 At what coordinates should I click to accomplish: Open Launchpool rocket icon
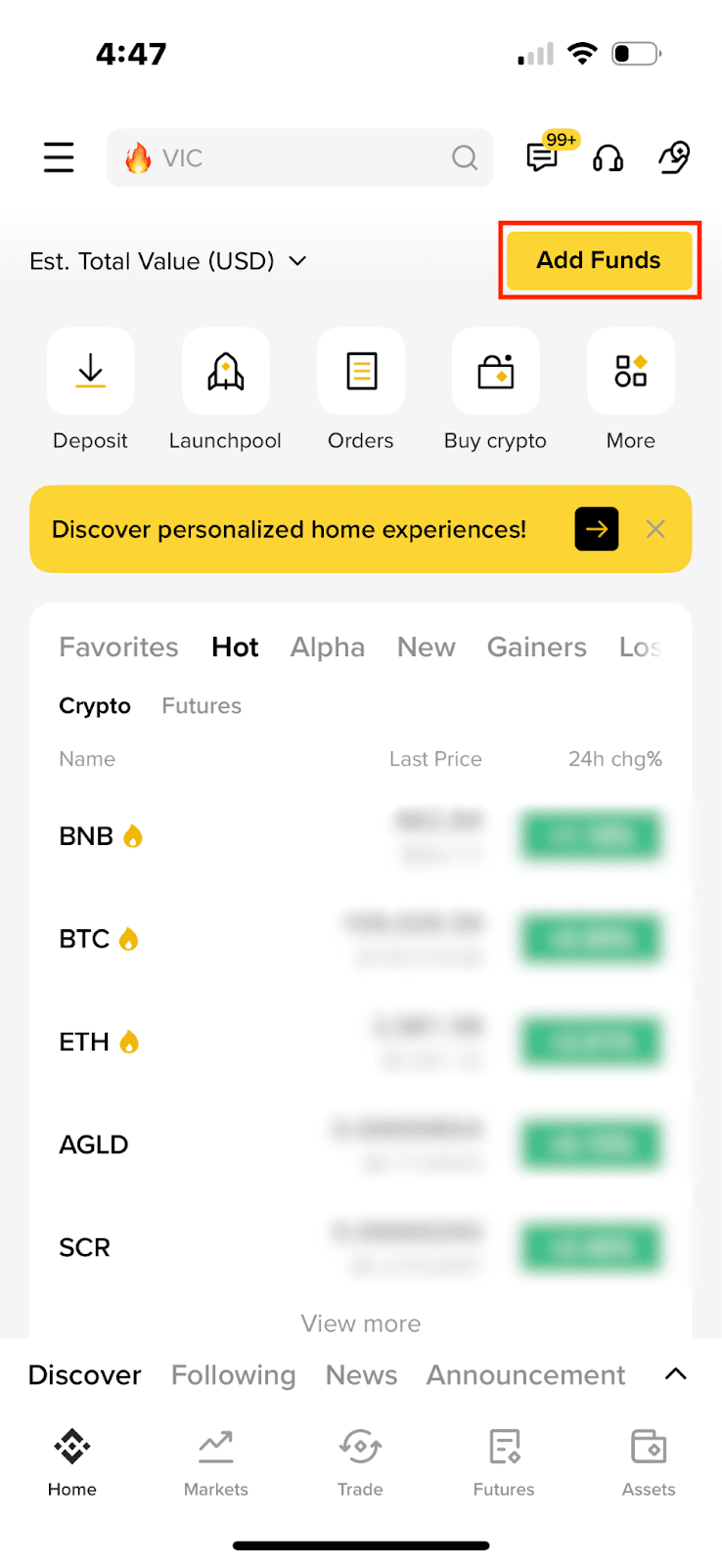(225, 372)
